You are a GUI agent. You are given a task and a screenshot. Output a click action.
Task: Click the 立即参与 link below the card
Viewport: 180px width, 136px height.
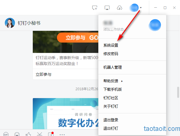44,74
